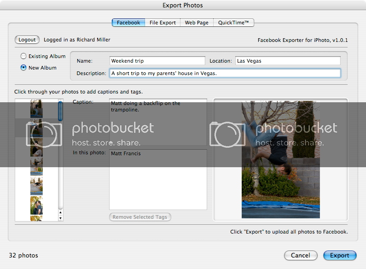The image size is (366, 269).
Task: Select the couple with yellow leaves thumbnail
Action: point(36,205)
